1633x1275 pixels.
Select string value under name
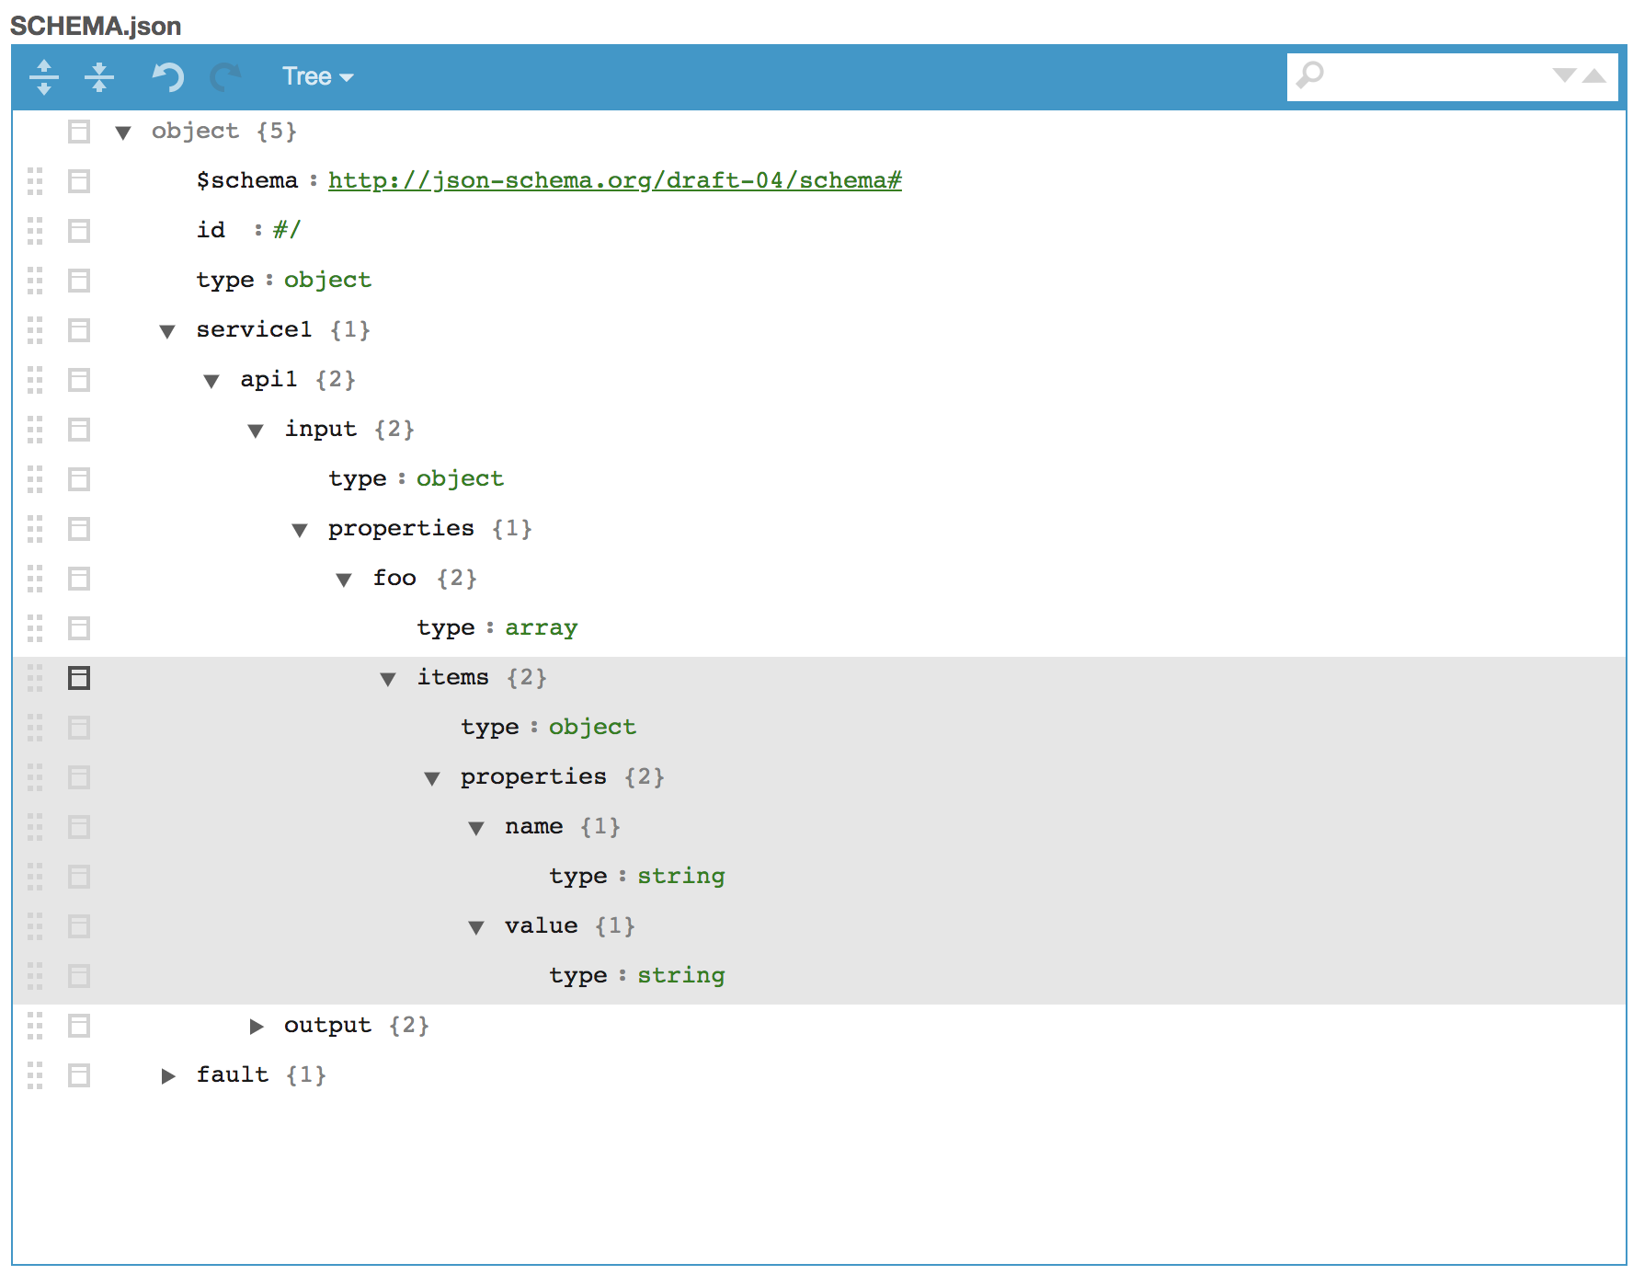[681, 877]
